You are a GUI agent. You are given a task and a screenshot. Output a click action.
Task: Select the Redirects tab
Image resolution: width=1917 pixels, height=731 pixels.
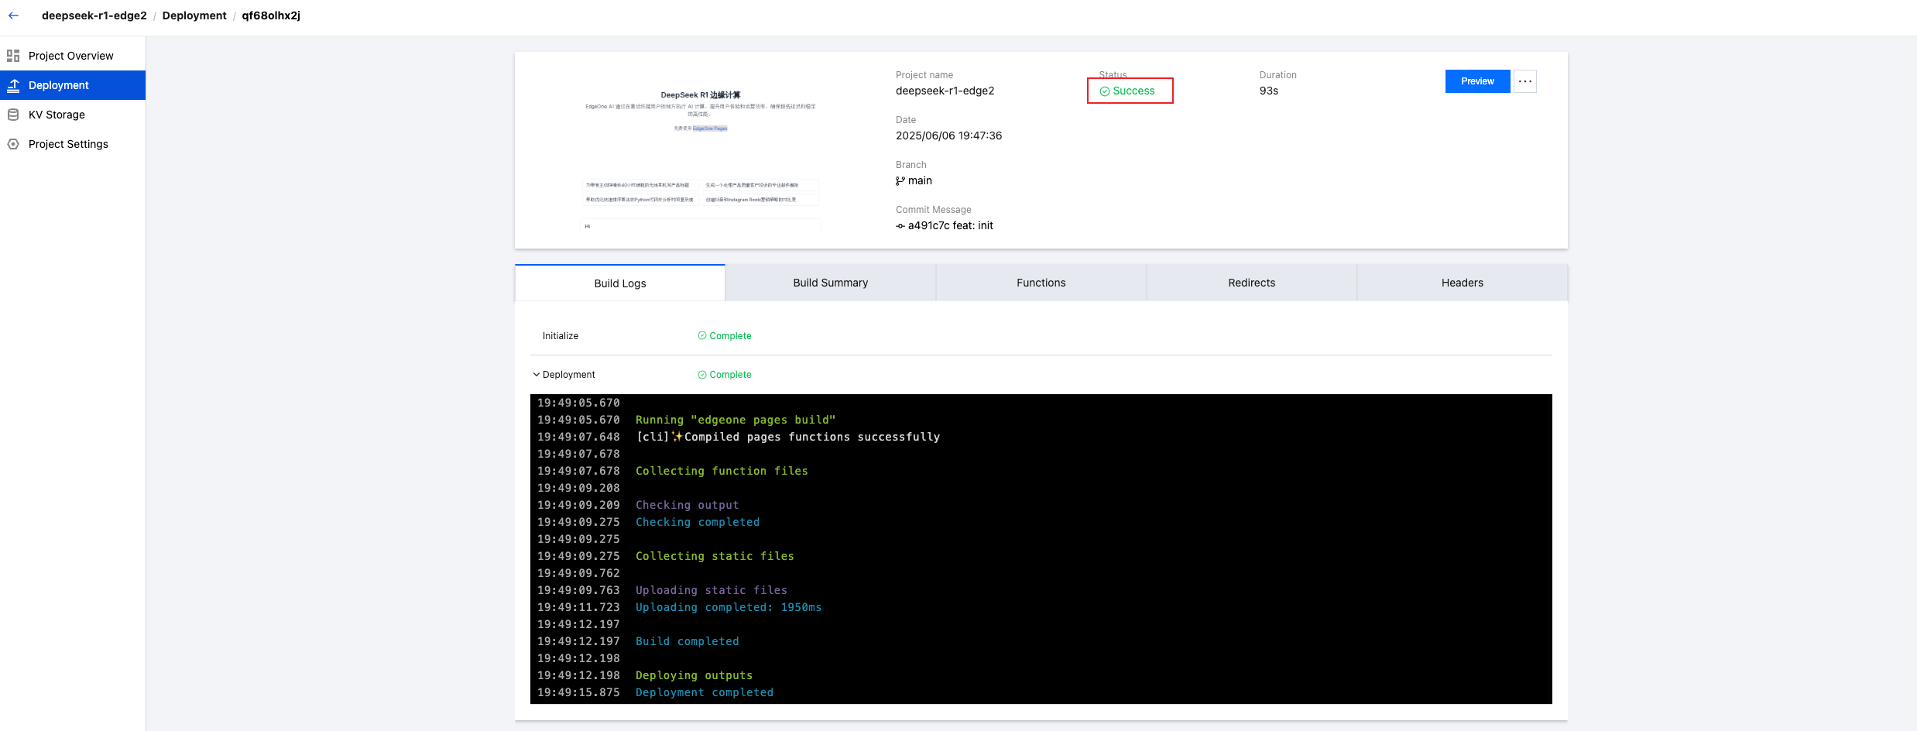pos(1251,283)
